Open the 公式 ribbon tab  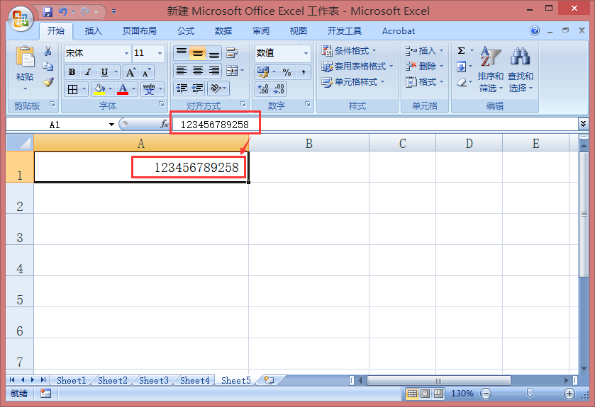click(x=186, y=31)
